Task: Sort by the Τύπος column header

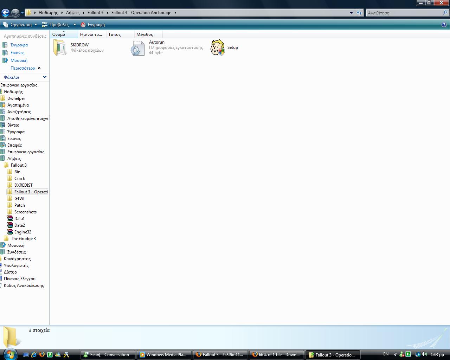Action: pyautogui.click(x=120, y=34)
